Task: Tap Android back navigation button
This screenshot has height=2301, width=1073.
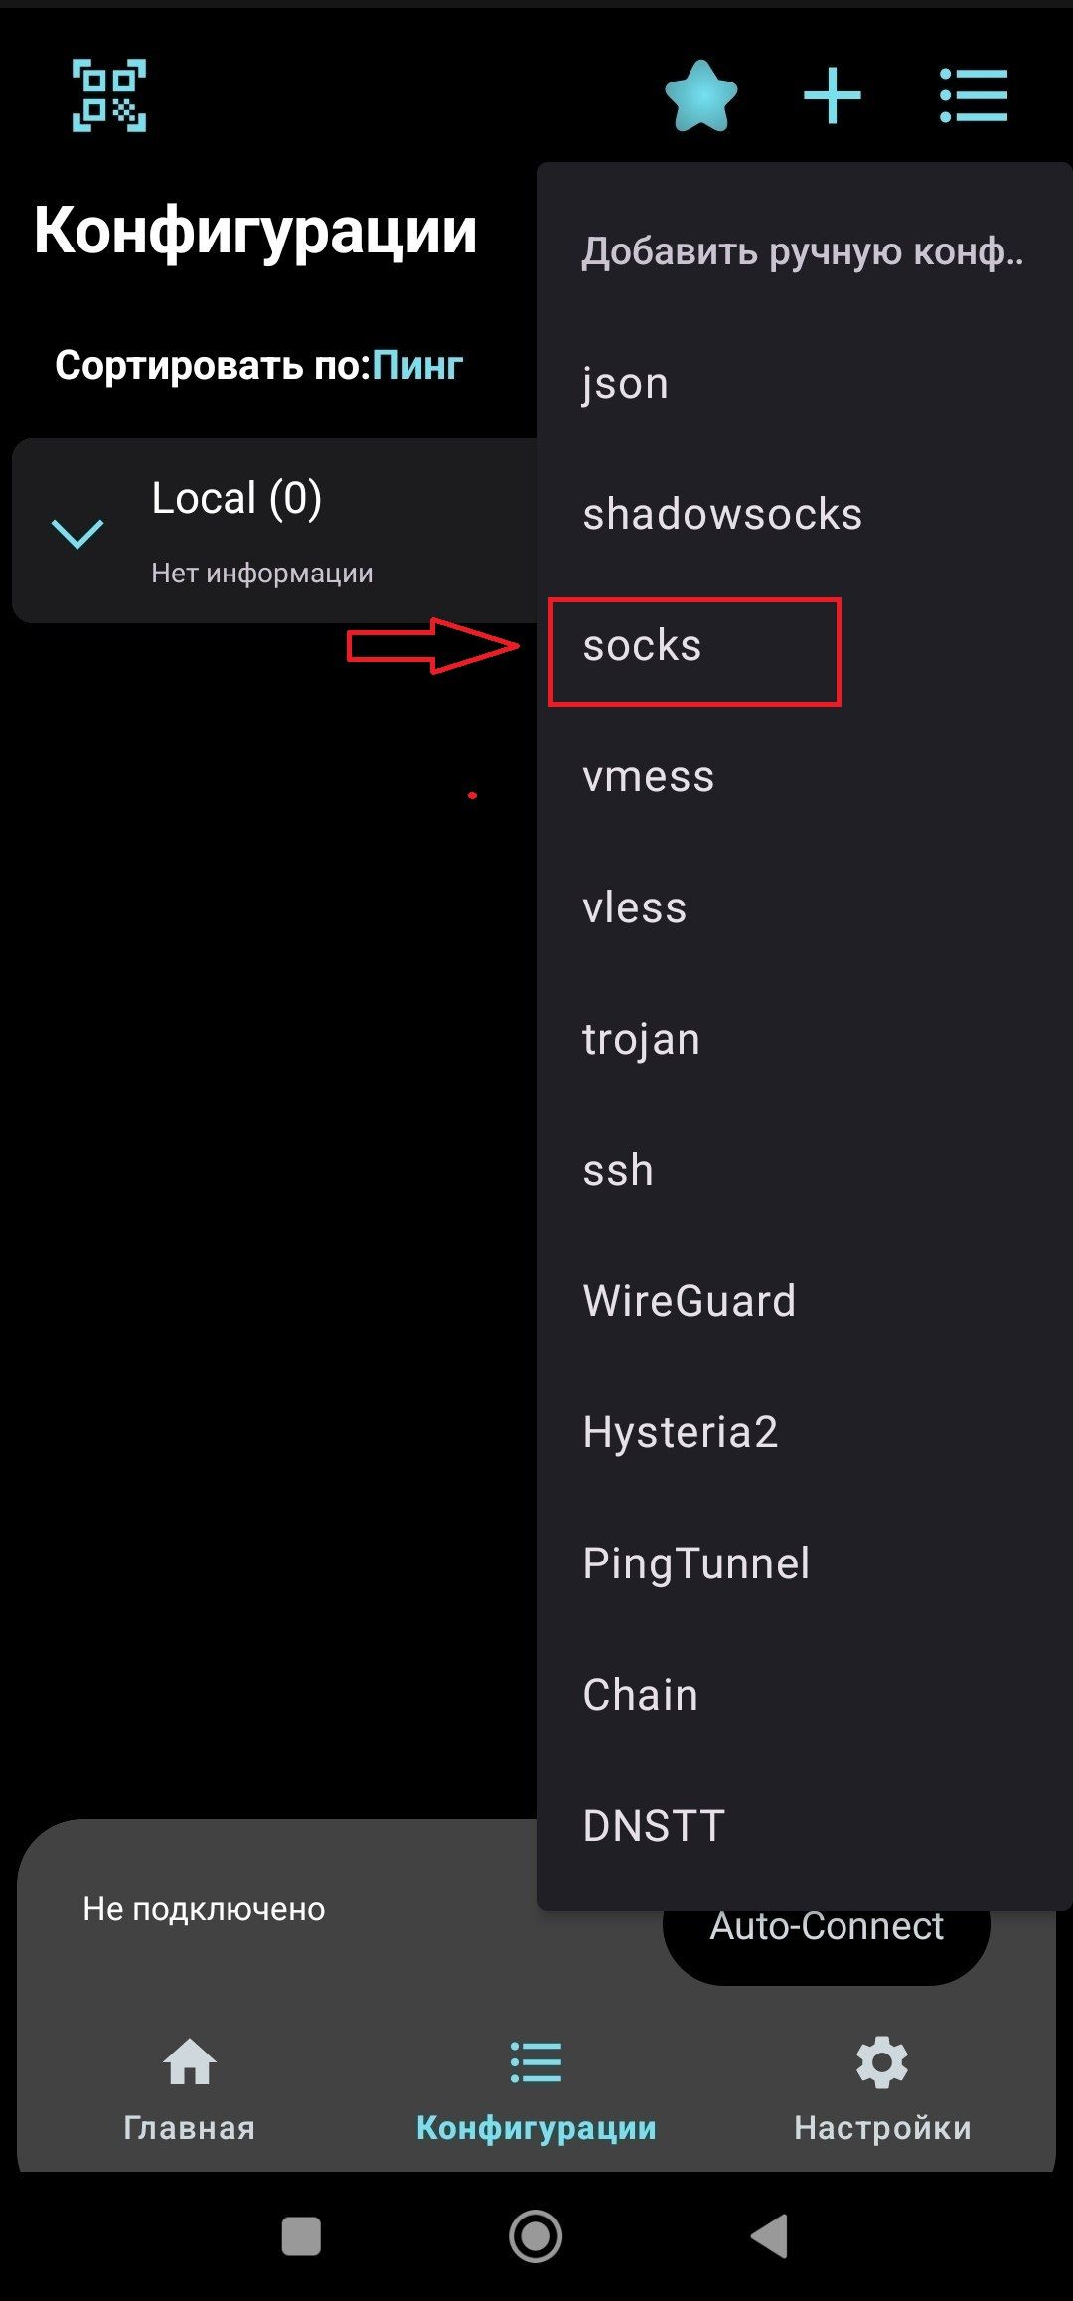Action: coord(770,2236)
